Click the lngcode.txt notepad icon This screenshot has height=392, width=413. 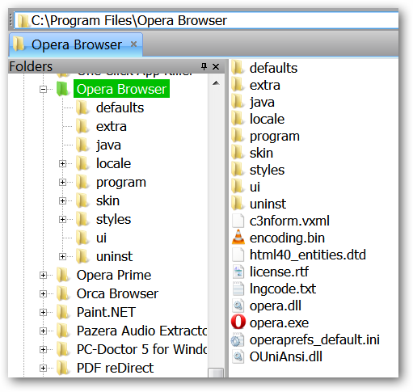(238, 289)
